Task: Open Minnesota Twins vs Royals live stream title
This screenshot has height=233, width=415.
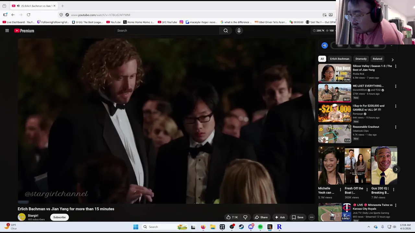Action: coord(373,207)
